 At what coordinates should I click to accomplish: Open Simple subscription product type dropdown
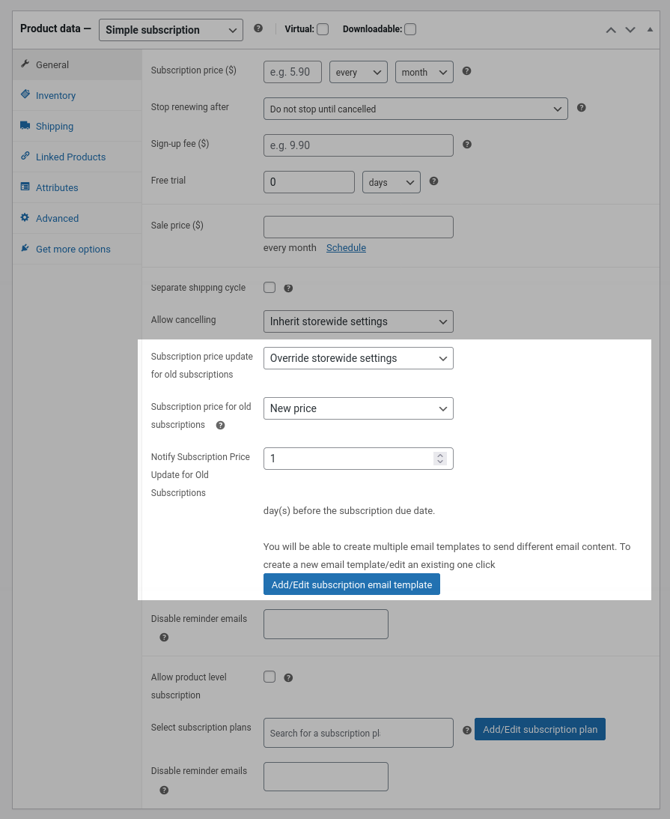point(171,30)
